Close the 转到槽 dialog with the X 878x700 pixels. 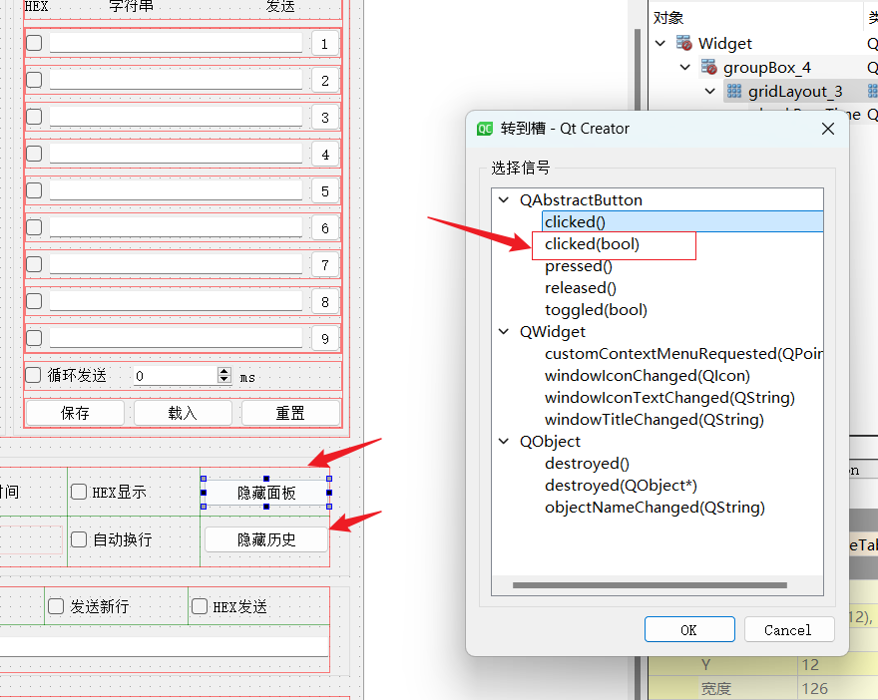[828, 129]
